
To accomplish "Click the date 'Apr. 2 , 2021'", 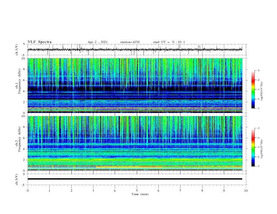I will click(x=98, y=42).
